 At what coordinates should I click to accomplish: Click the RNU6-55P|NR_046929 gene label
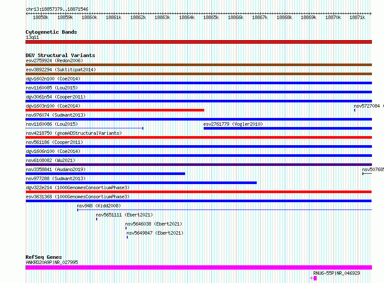pyautogui.click(x=337, y=273)
